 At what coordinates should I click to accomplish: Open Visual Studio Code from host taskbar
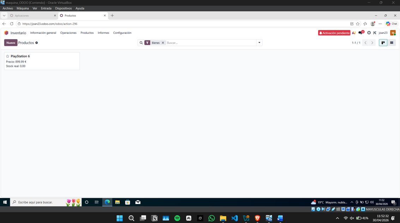235,218
